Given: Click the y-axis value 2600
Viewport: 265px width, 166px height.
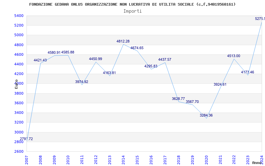Looking at the screenshot, I should pyautogui.click(x=19, y=151).
